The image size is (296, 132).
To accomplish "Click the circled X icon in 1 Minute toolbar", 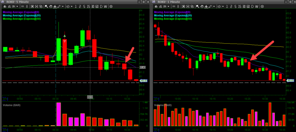I will point(262,6).
